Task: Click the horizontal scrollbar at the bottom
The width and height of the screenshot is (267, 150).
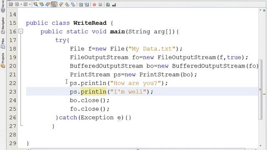Action: [x=138, y=149]
